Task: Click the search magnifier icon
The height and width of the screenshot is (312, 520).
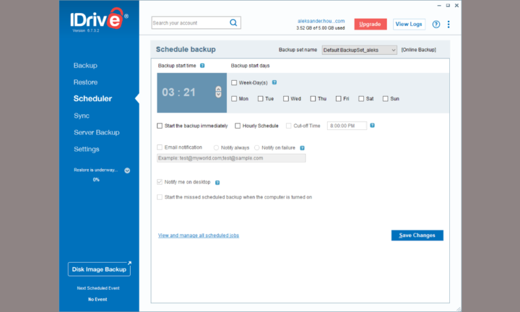Action: (233, 23)
